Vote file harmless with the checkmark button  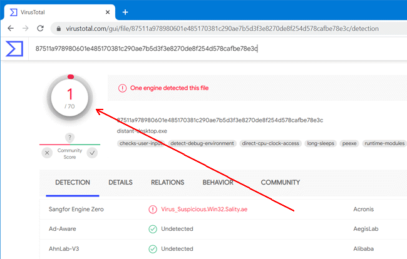pos(93,153)
